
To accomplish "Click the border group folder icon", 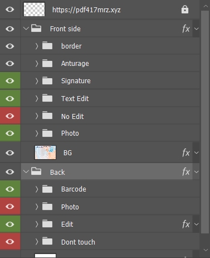I will [47, 46].
